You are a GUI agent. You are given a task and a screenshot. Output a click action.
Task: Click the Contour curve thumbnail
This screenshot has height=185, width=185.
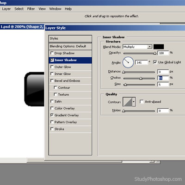coord(128,102)
